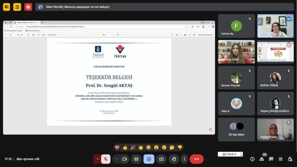Leave the call with red hang-up button
The width and height of the screenshot is (297, 167).
pos(197,159)
